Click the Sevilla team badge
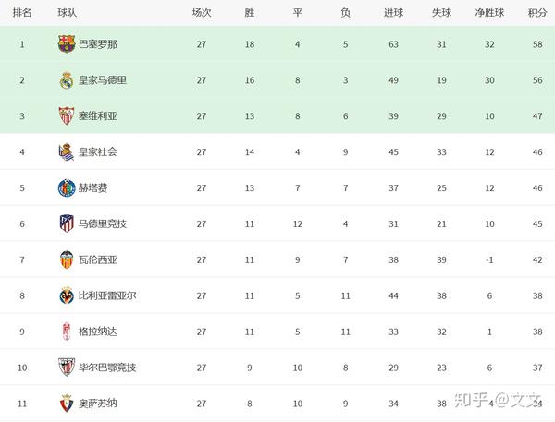Viewport: 555px width, 422px height. [67, 116]
